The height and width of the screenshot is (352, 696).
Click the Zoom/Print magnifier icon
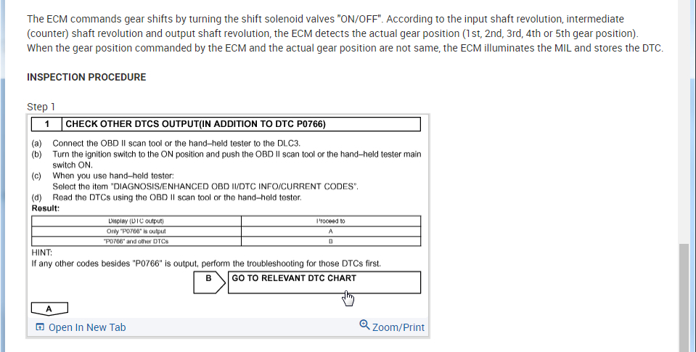pyautogui.click(x=364, y=326)
